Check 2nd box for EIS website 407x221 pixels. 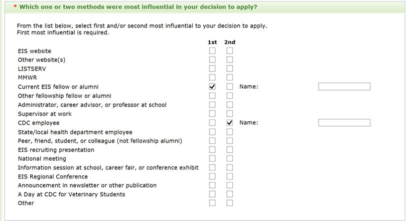tap(229, 51)
